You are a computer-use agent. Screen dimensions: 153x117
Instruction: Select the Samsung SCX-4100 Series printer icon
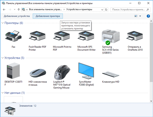pyautogui.click(x=111, y=37)
